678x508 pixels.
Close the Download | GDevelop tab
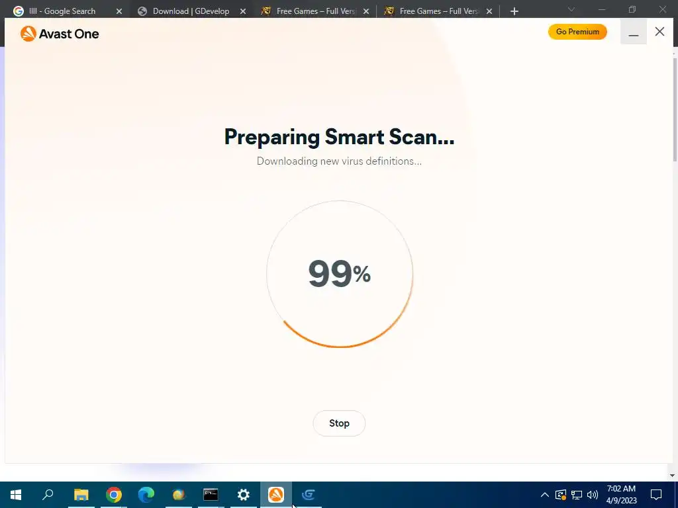(243, 12)
